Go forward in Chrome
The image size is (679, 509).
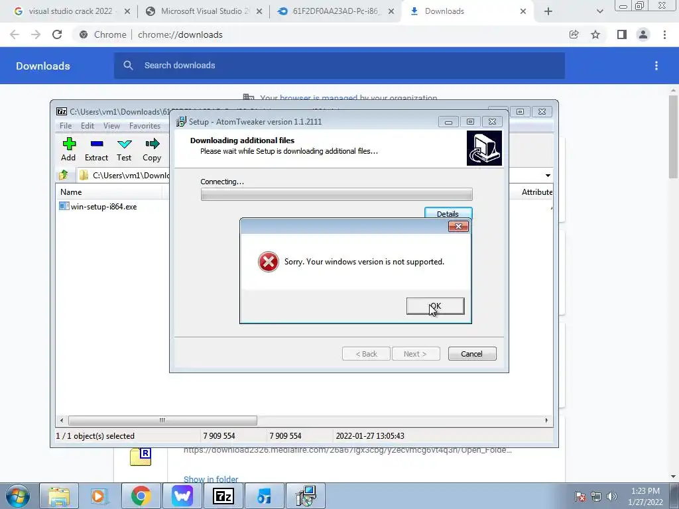36,34
